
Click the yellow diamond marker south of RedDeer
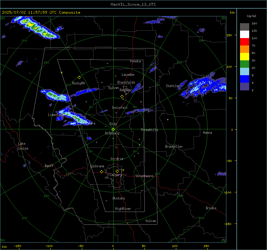(x=122, y=97)
